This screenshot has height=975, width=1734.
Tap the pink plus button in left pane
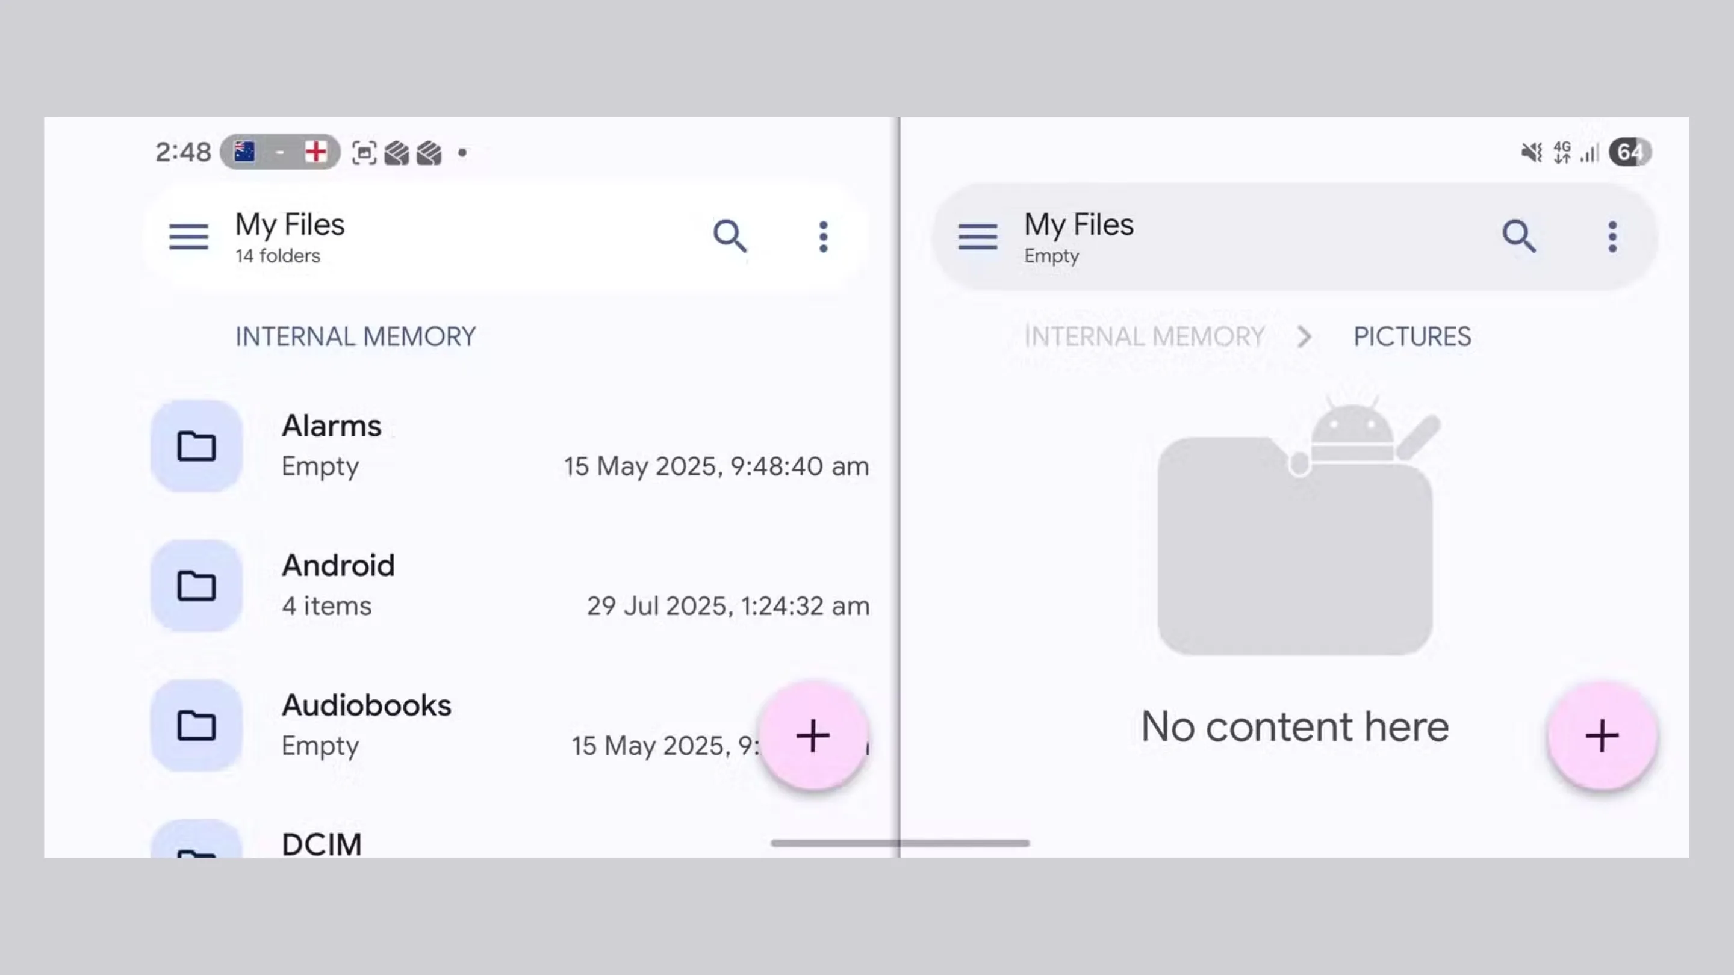(x=812, y=735)
